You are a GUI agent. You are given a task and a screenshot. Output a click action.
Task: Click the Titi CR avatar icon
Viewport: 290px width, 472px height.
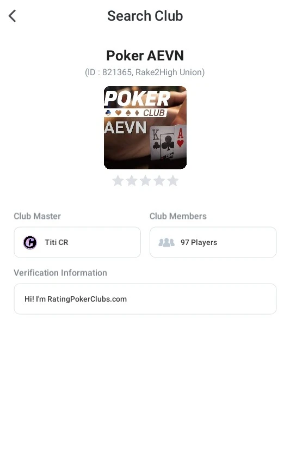[x=30, y=242]
